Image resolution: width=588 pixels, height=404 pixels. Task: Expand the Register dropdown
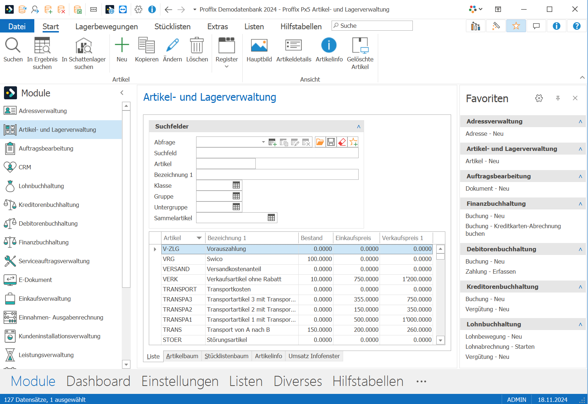pos(226,67)
